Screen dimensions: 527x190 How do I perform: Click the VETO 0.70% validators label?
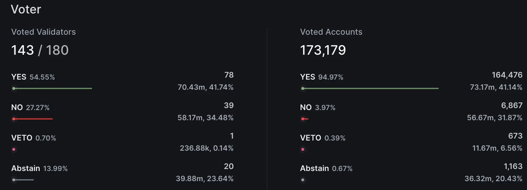point(34,138)
